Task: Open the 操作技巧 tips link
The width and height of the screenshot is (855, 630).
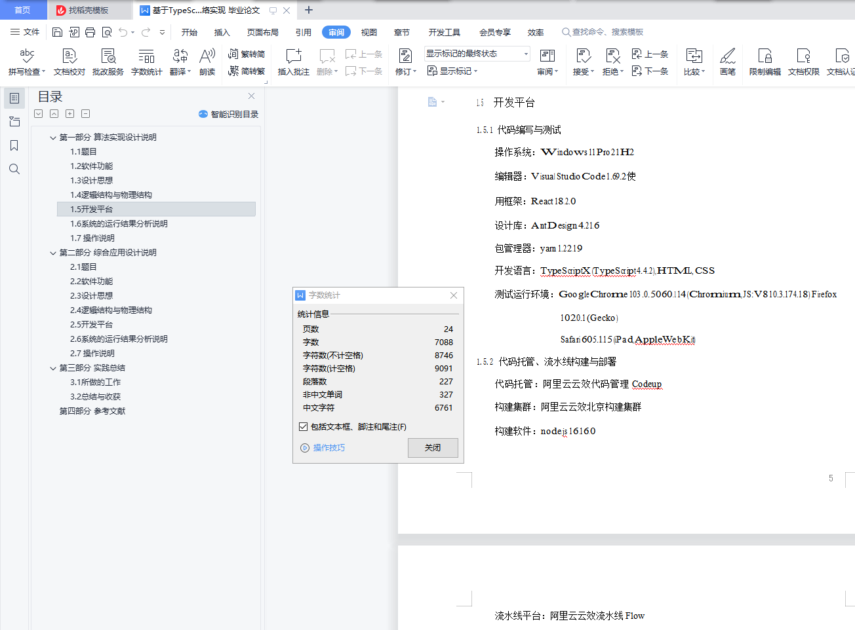Action: 323,448
